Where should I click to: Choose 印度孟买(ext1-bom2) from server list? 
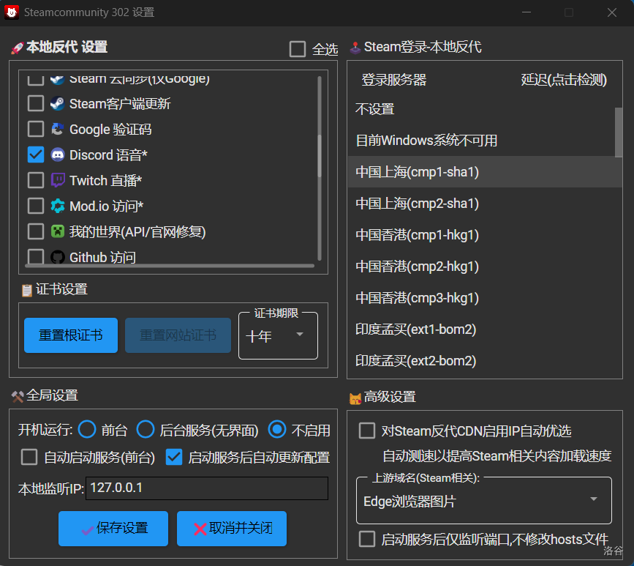[x=415, y=329]
